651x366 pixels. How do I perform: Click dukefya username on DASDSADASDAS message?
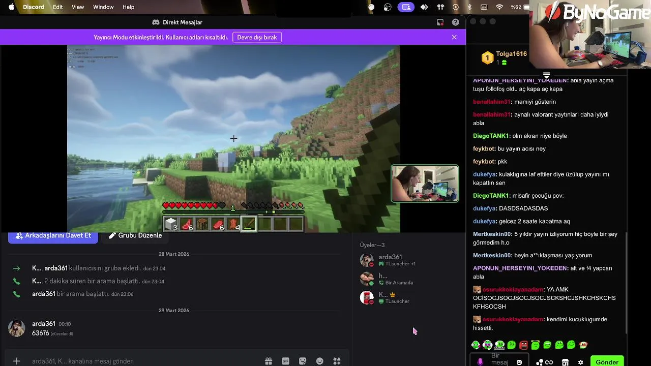[x=485, y=208]
